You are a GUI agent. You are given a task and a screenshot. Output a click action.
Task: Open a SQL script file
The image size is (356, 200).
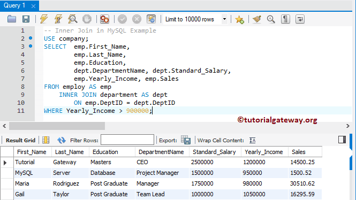point(12,19)
